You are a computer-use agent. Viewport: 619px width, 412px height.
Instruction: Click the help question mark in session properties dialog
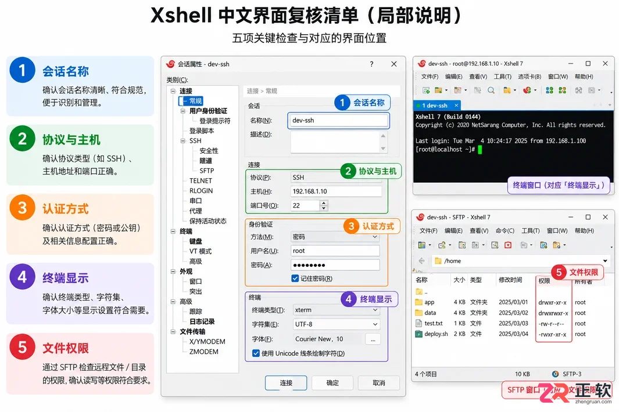point(371,64)
